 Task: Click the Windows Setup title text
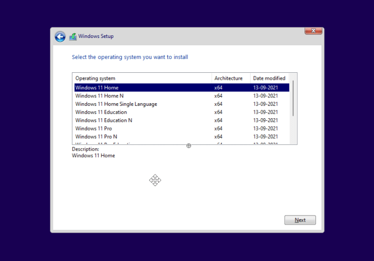[x=96, y=36]
